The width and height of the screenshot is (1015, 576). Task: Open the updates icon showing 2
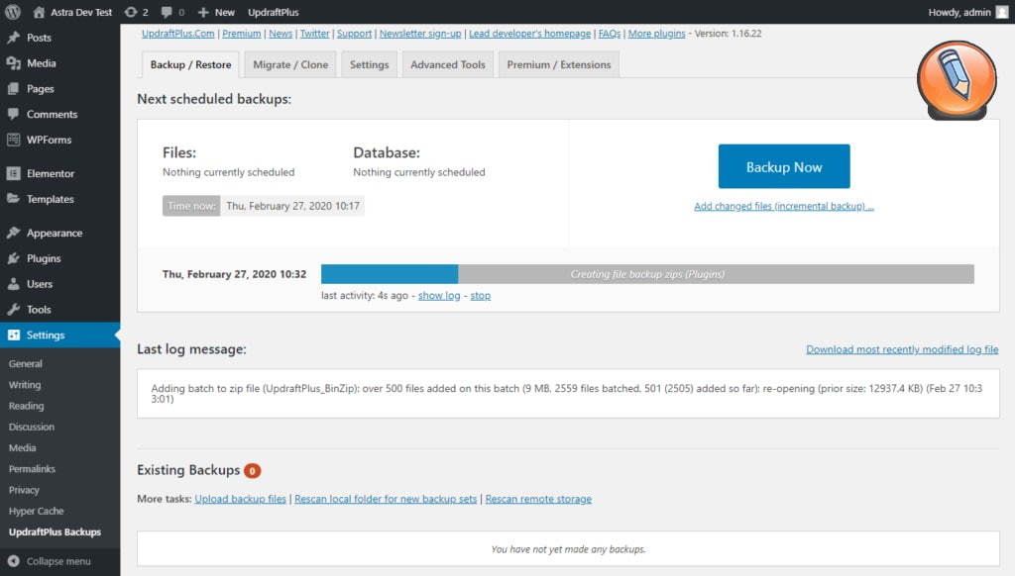click(131, 12)
